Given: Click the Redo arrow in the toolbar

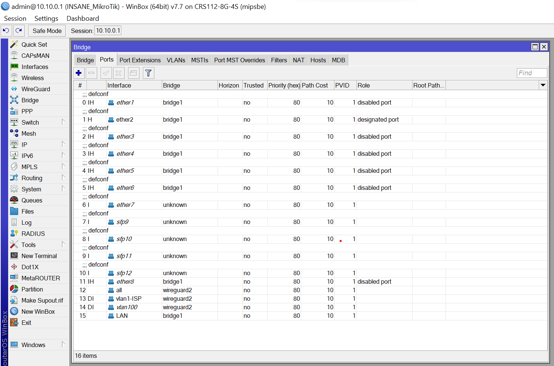Looking at the screenshot, I should coord(19,31).
